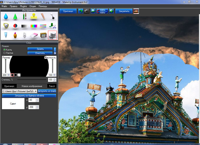200x145 pixels.
Task: Select the green cone tool
Action: [x=15, y=17]
